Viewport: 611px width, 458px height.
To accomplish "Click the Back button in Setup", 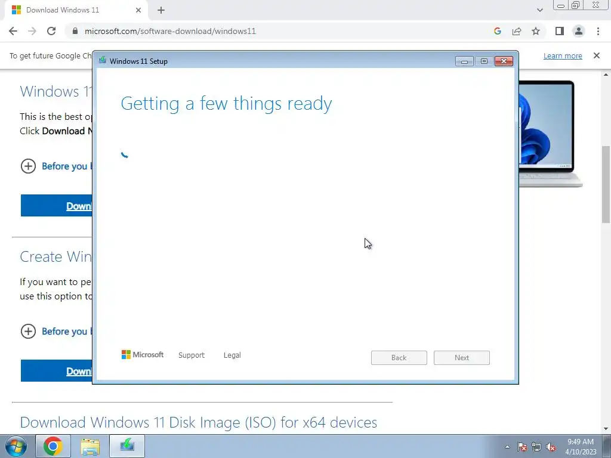I will pos(399,358).
